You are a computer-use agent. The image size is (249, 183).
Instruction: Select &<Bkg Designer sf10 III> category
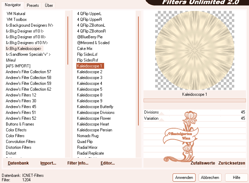coord(26,37)
